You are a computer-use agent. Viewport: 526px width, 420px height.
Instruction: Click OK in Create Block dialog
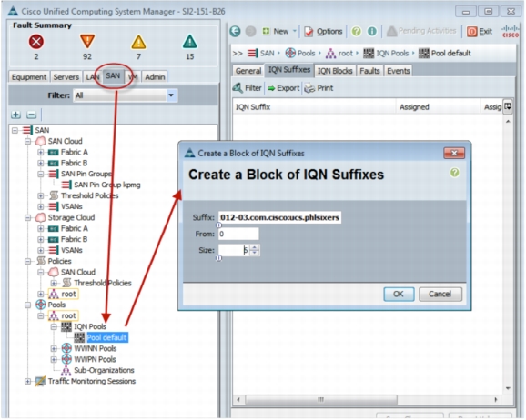(x=399, y=294)
